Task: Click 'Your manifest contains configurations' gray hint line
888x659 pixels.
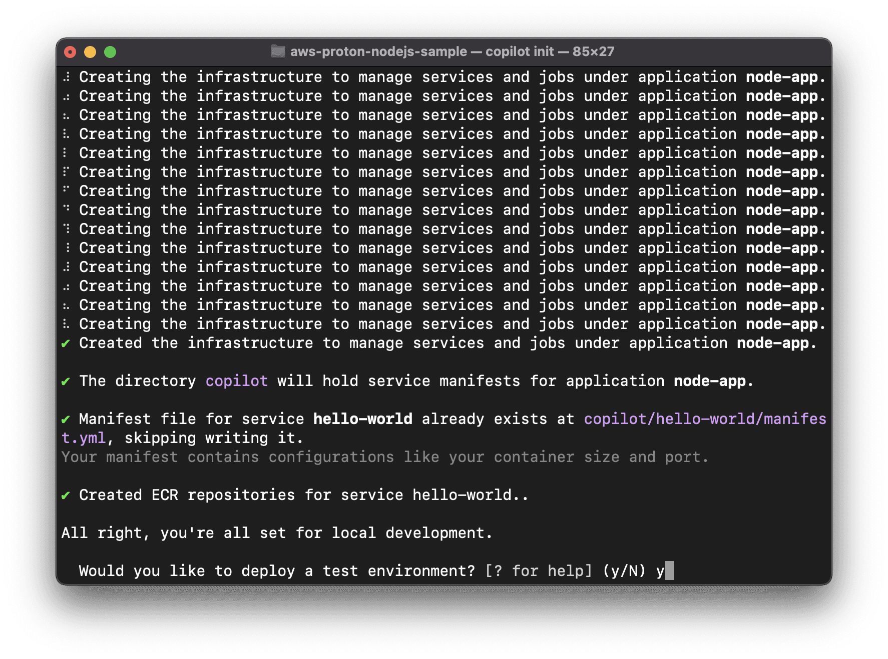Action: point(385,456)
